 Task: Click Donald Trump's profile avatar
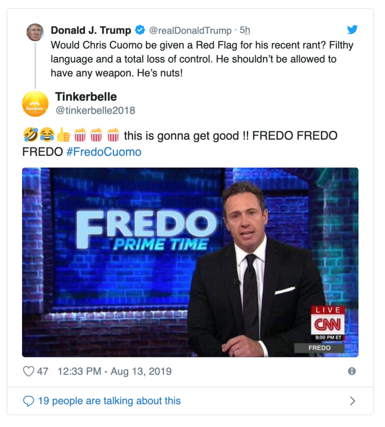pyautogui.click(x=35, y=32)
